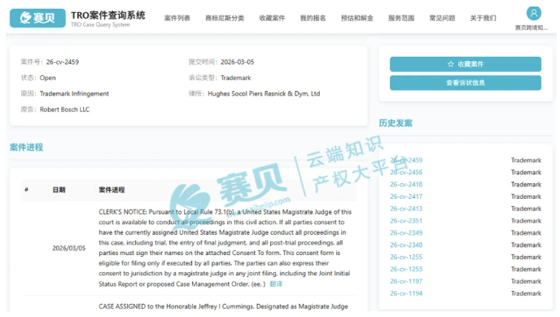This screenshot has width=560, height=317.
Task: Open 常见问题 navigation item
Action: 442,18
